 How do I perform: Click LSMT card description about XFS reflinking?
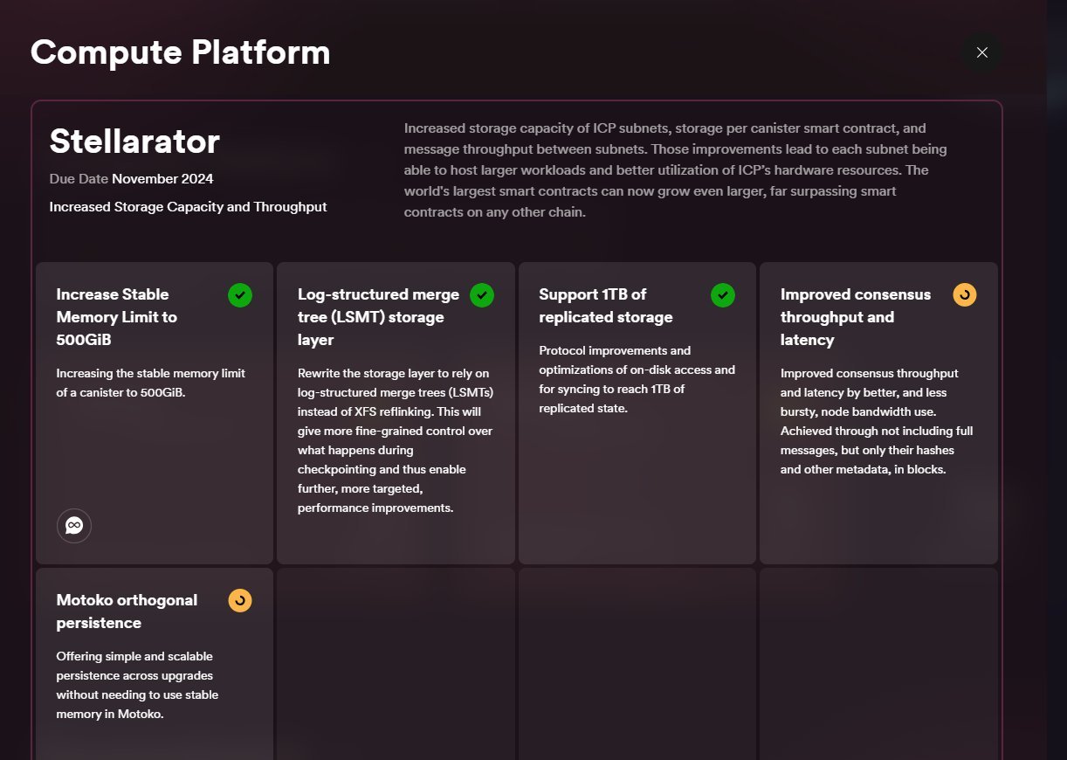[395, 440]
